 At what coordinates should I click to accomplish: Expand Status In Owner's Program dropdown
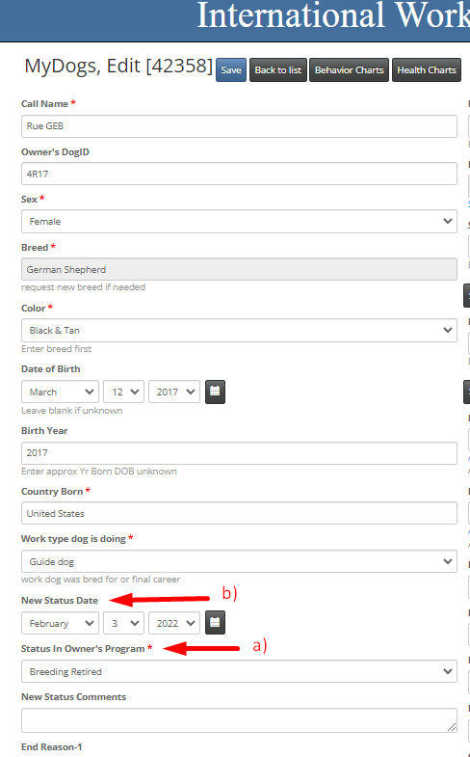tap(239, 671)
